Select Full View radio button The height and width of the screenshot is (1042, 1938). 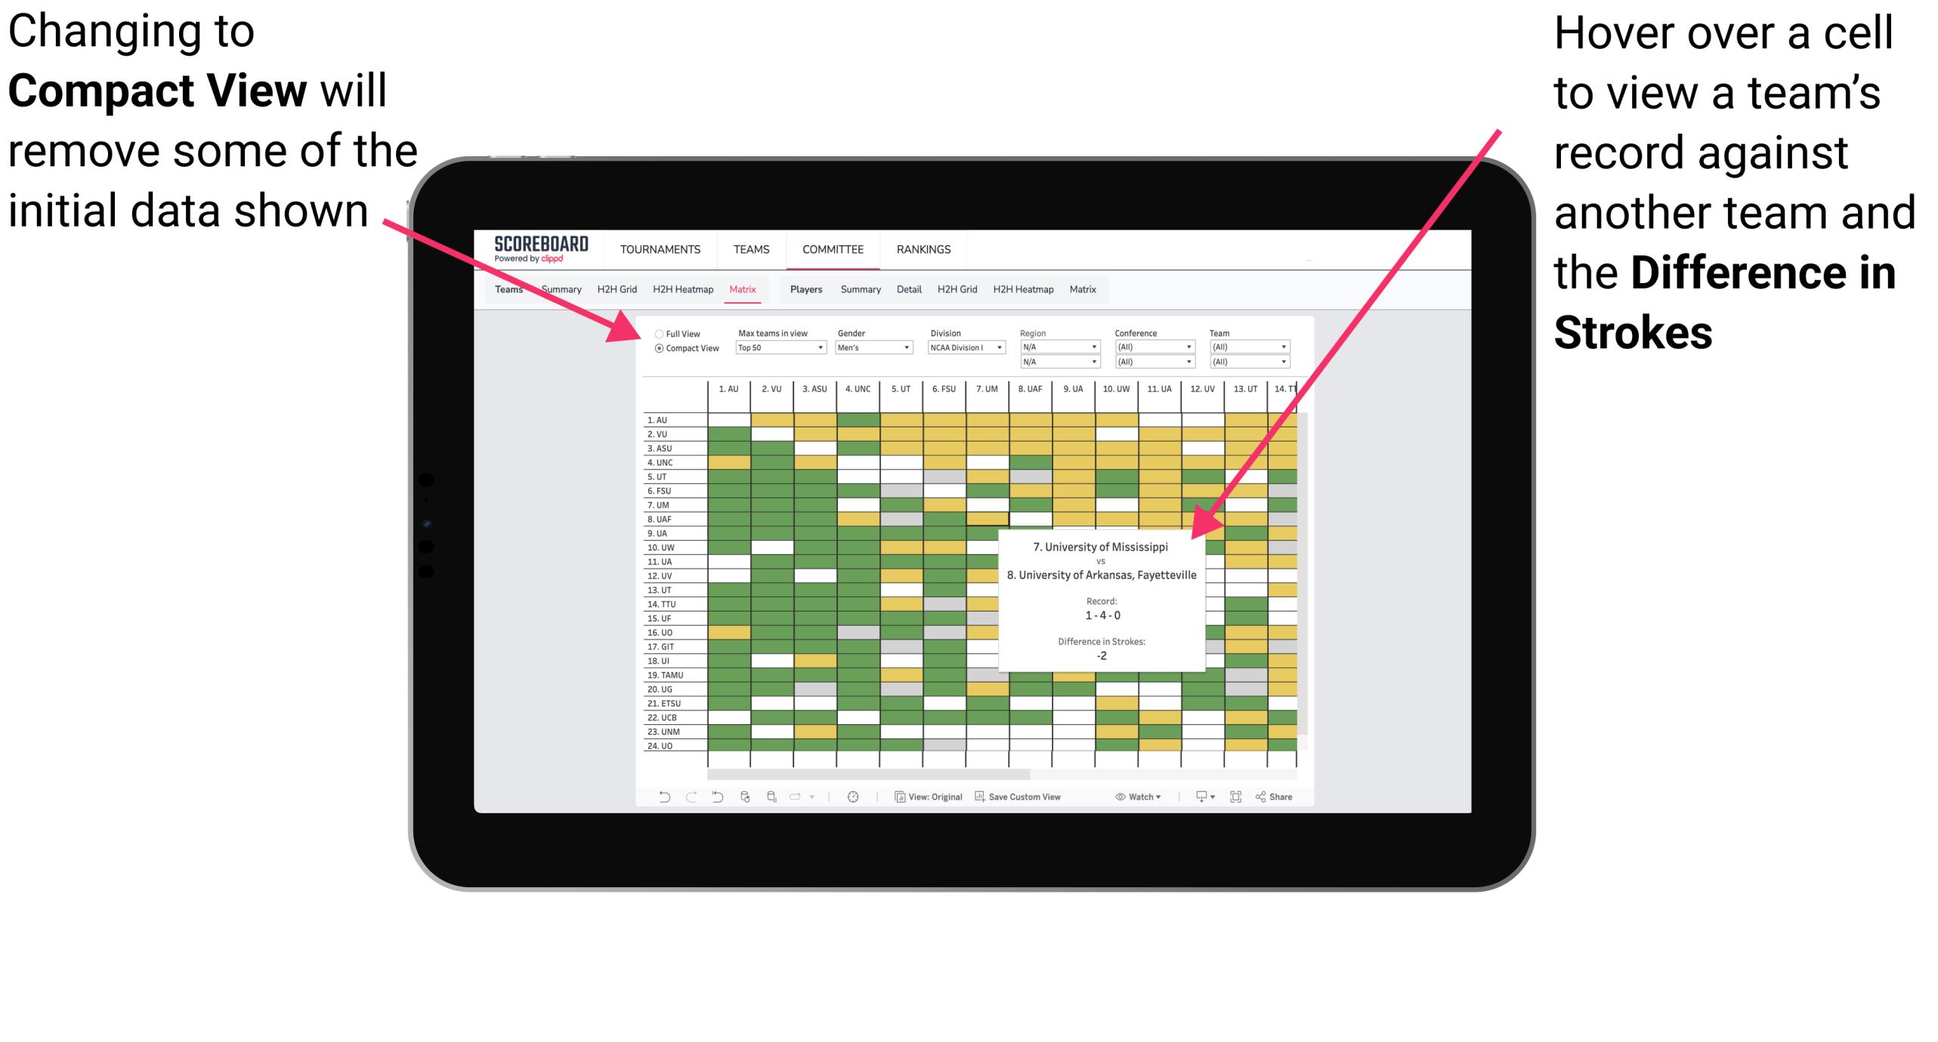(x=654, y=332)
